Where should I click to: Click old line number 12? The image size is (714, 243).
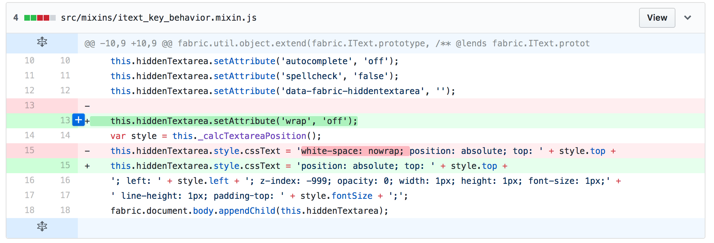tap(29, 91)
